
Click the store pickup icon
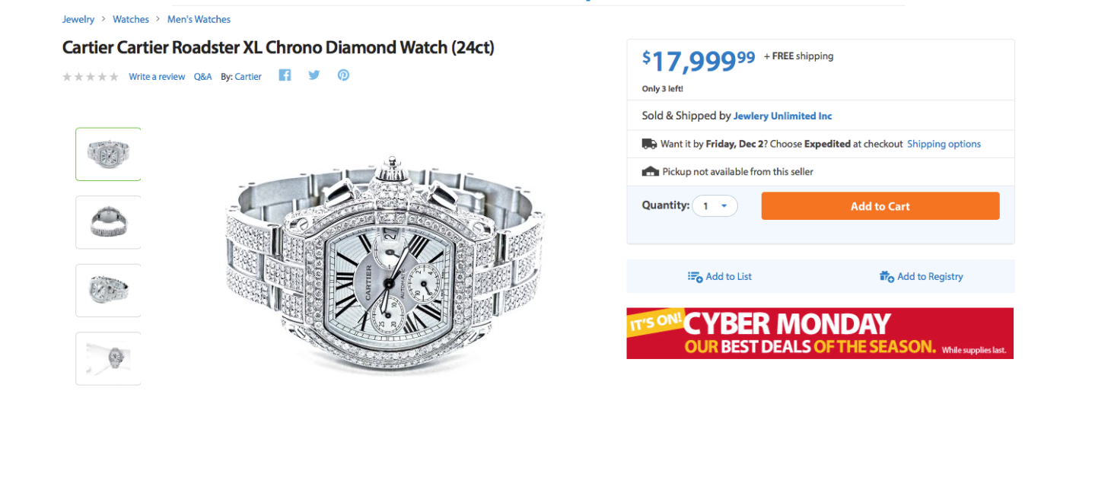point(650,172)
